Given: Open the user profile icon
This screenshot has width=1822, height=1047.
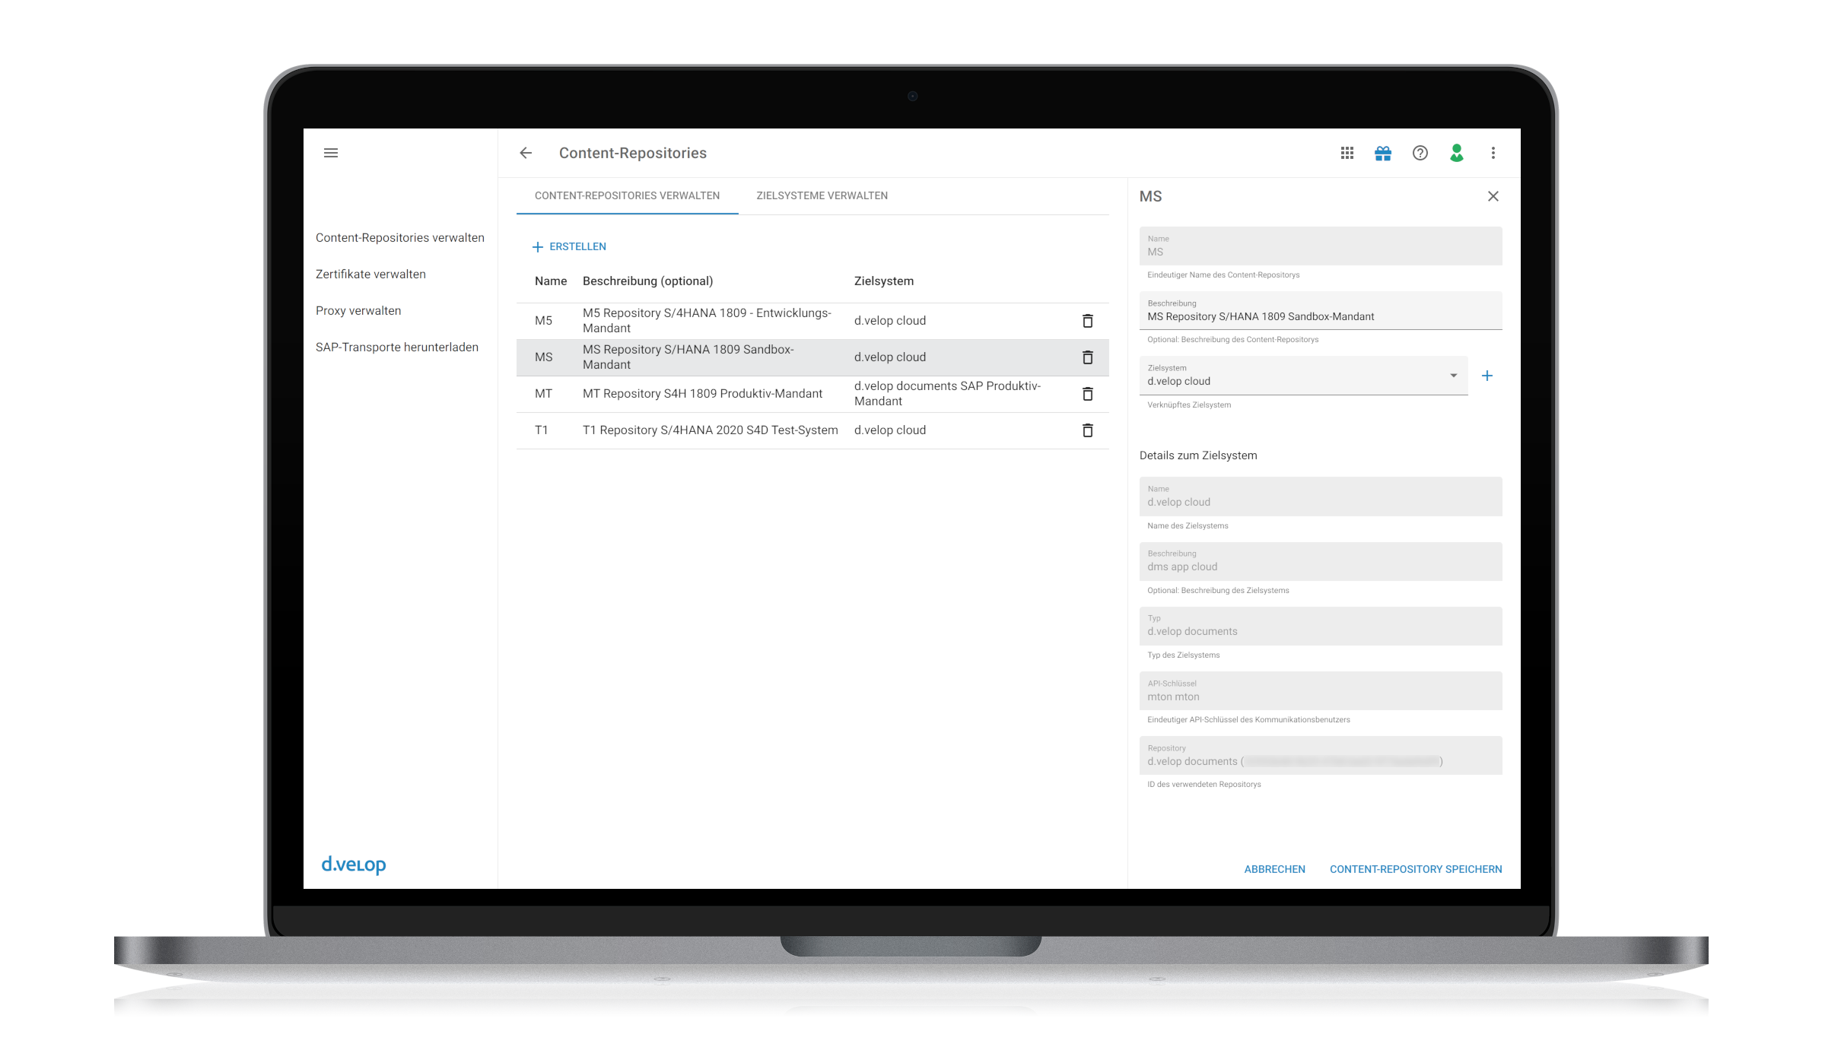Looking at the screenshot, I should 1456,153.
